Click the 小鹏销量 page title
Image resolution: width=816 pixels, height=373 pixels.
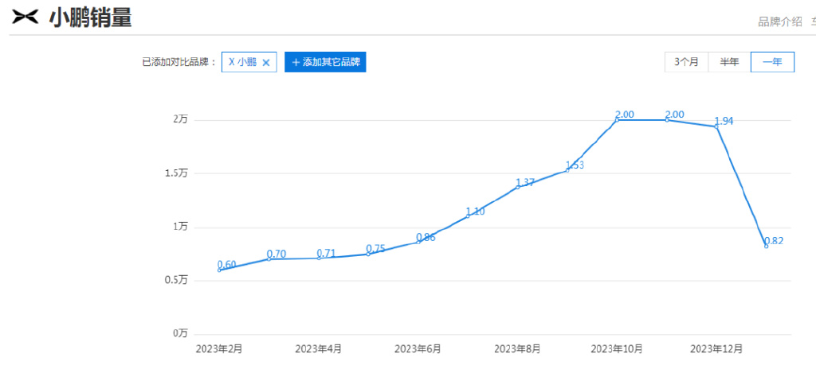coord(90,17)
